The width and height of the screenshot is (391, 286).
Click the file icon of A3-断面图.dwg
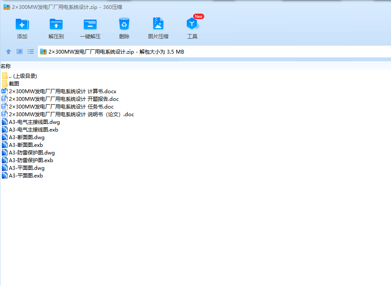tap(5, 137)
